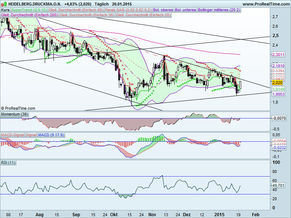Click the Nov label on time axis
Image resolution: width=291 pixels, height=218 pixels.
pyautogui.click(x=152, y=215)
